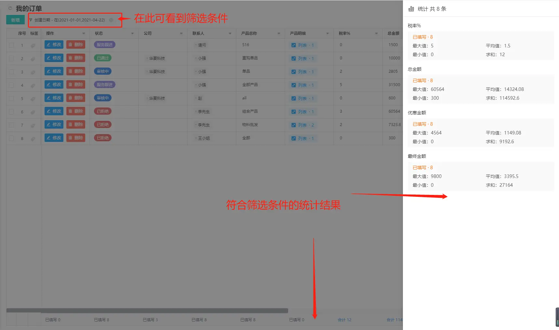Refresh the 我的订单 list with reload icon

(10, 8)
